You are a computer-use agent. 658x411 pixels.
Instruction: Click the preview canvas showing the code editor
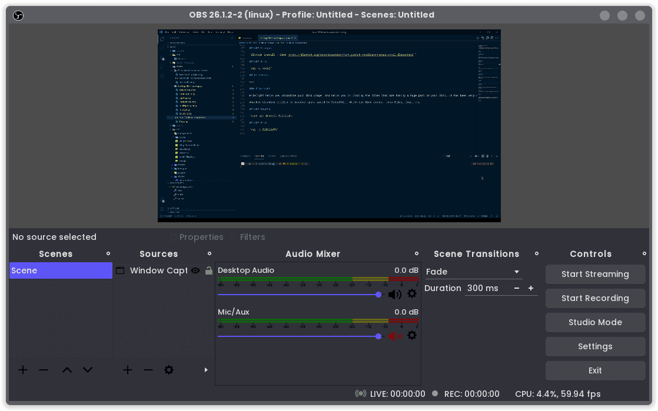coord(330,125)
